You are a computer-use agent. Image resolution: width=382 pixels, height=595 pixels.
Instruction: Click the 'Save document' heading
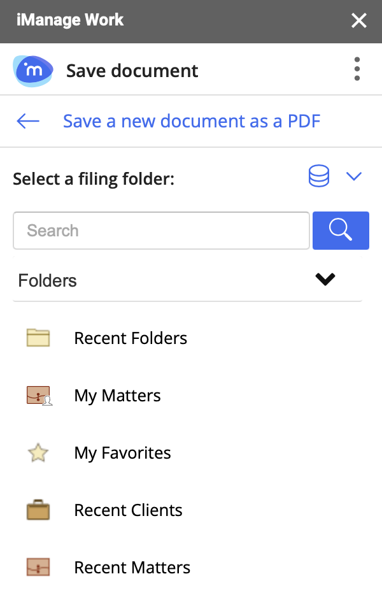click(132, 71)
